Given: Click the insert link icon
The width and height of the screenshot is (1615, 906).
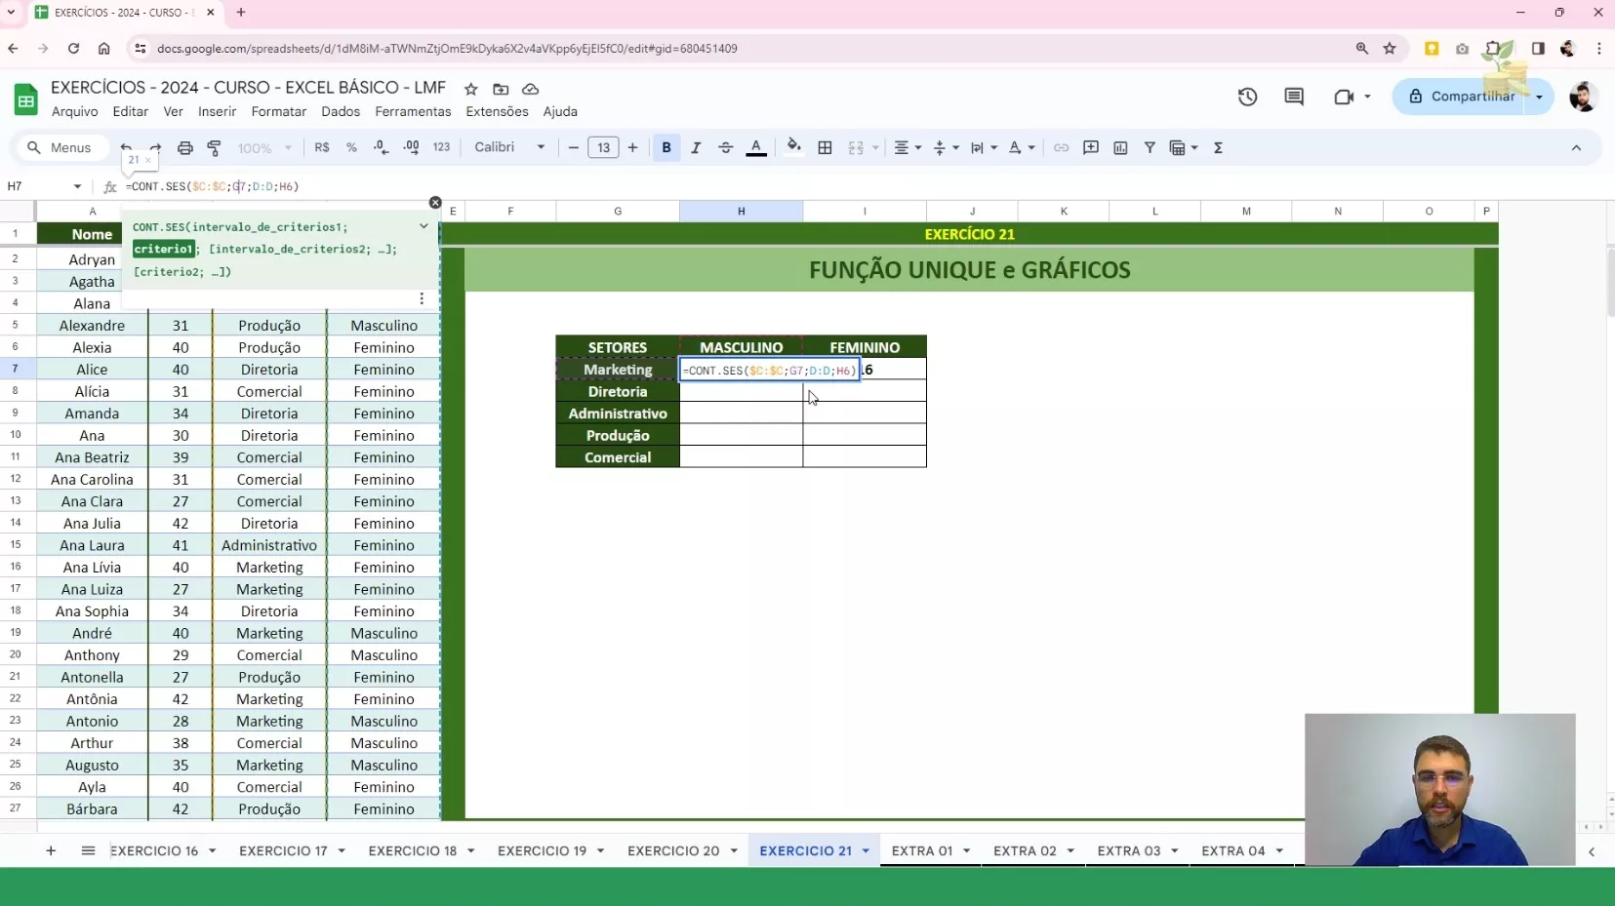Looking at the screenshot, I should pyautogui.click(x=1061, y=148).
